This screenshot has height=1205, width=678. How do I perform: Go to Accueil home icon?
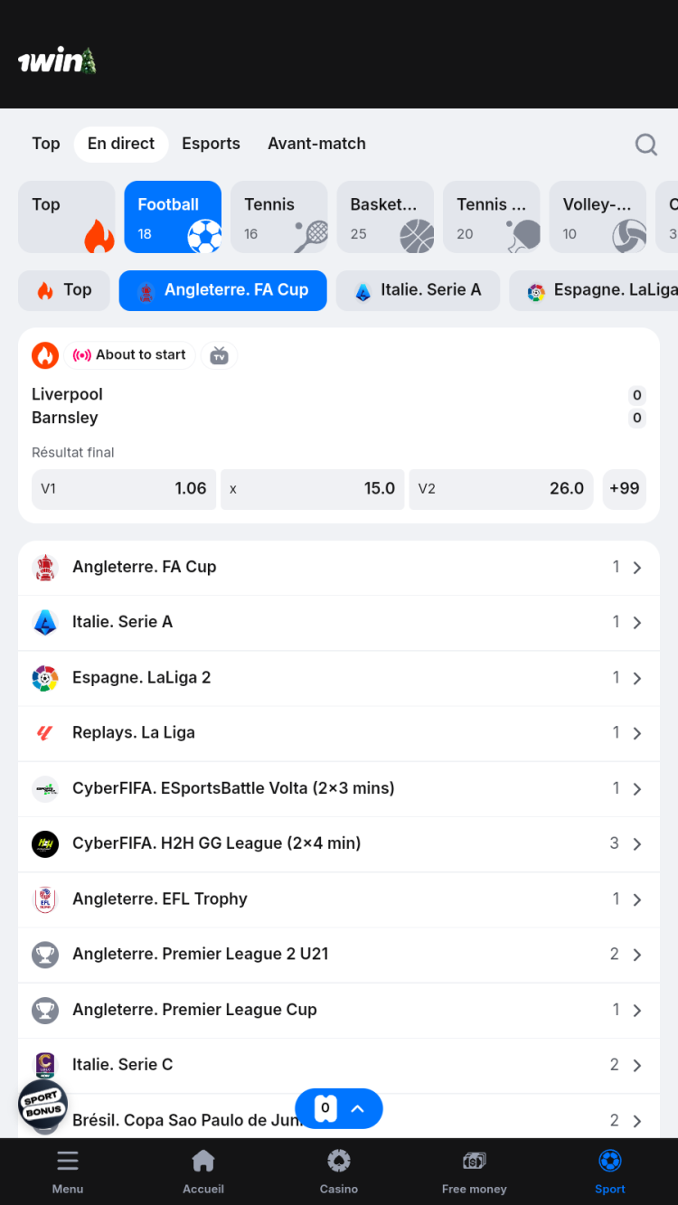(x=203, y=1161)
